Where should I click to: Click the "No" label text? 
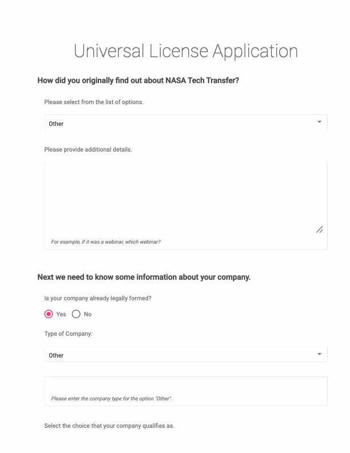tap(87, 314)
